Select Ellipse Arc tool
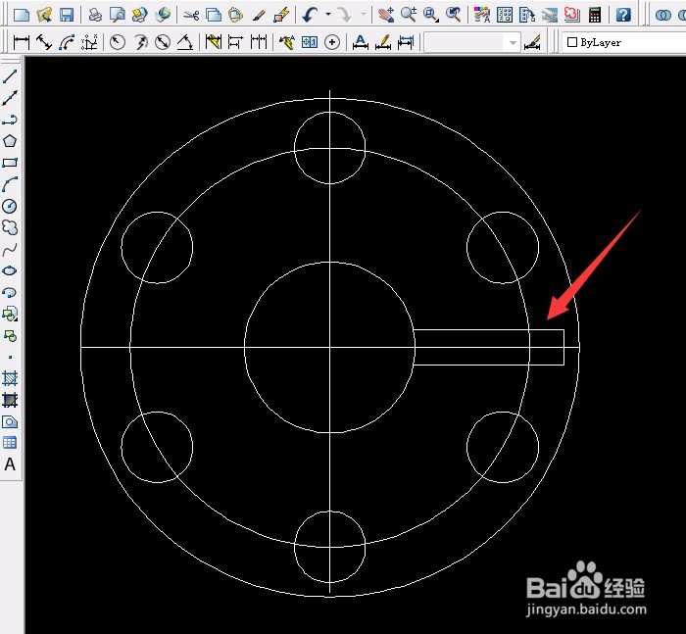 tap(10, 292)
